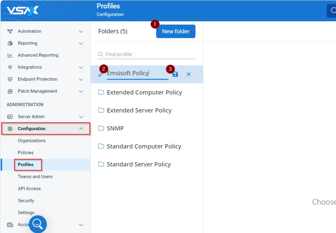Open the Extended Server Policy folder
Image resolution: width=336 pixels, height=233 pixels.
click(x=139, y=110)
